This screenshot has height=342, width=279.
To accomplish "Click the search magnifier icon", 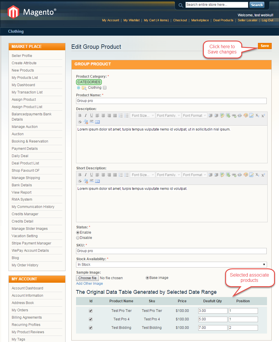I will 181,5.
